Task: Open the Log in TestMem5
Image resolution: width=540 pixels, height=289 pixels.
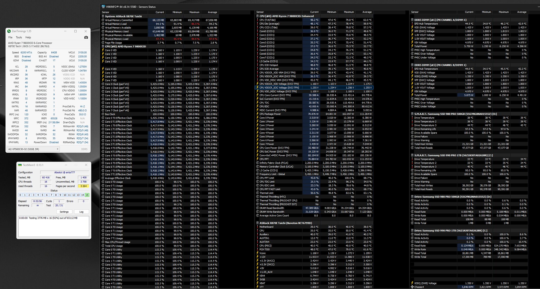Action: click(x=81, y=212)
